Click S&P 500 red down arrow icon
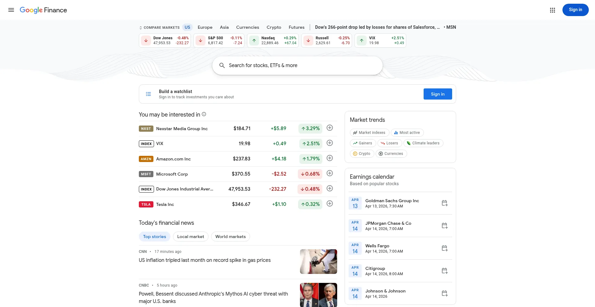The height and width of the screenshot is (307, 595). (201, 41)
